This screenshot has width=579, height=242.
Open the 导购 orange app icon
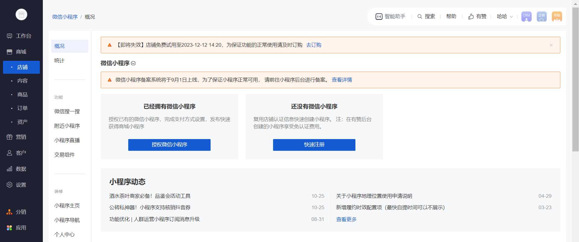[557, 17]
